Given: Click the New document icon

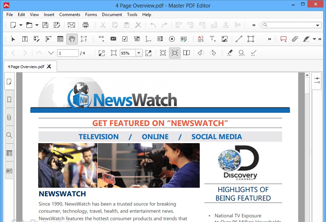Looking at the screenshot, I should pos(13,25).
